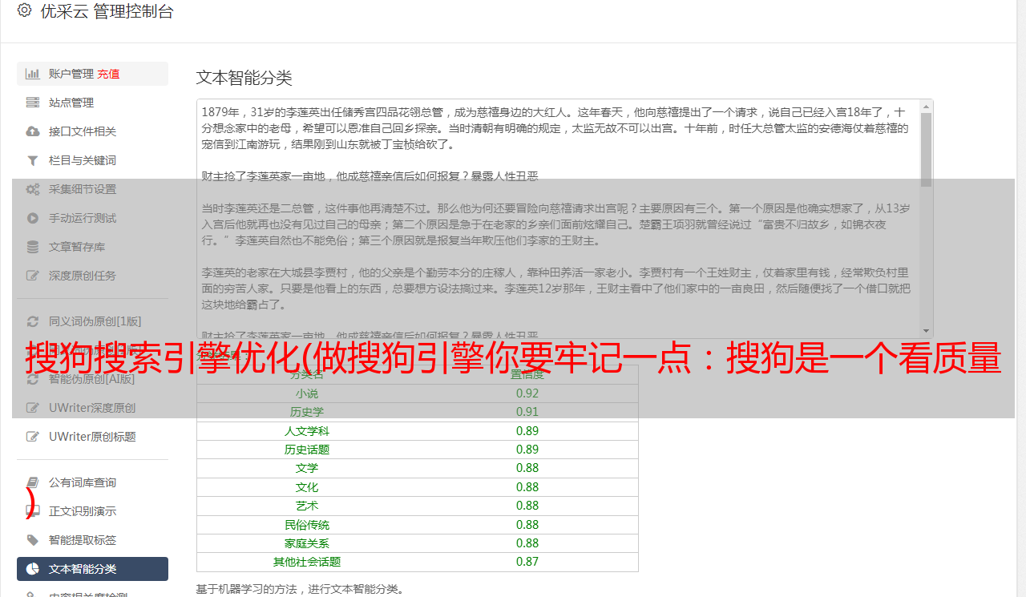This screenshot has height=597, width=1026.
Task: Click the refresh icon for 同义词伪原创[1版]
Action: [33, 321]
